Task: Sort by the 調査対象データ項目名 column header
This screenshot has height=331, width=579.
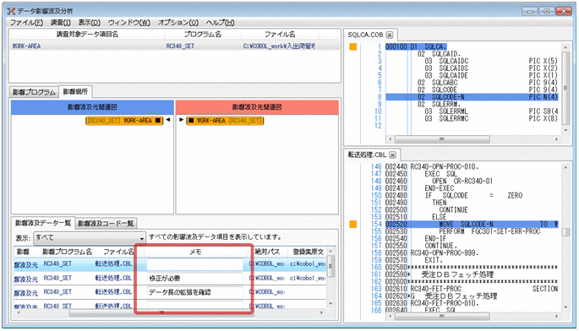Action: click(87, 35)
